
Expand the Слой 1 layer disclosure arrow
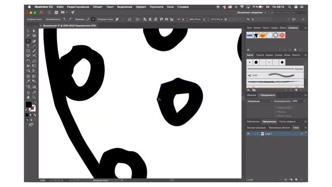pos(257,134)
